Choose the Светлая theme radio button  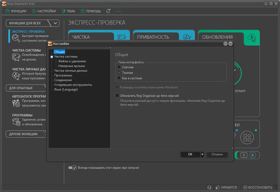pos(119,67)
